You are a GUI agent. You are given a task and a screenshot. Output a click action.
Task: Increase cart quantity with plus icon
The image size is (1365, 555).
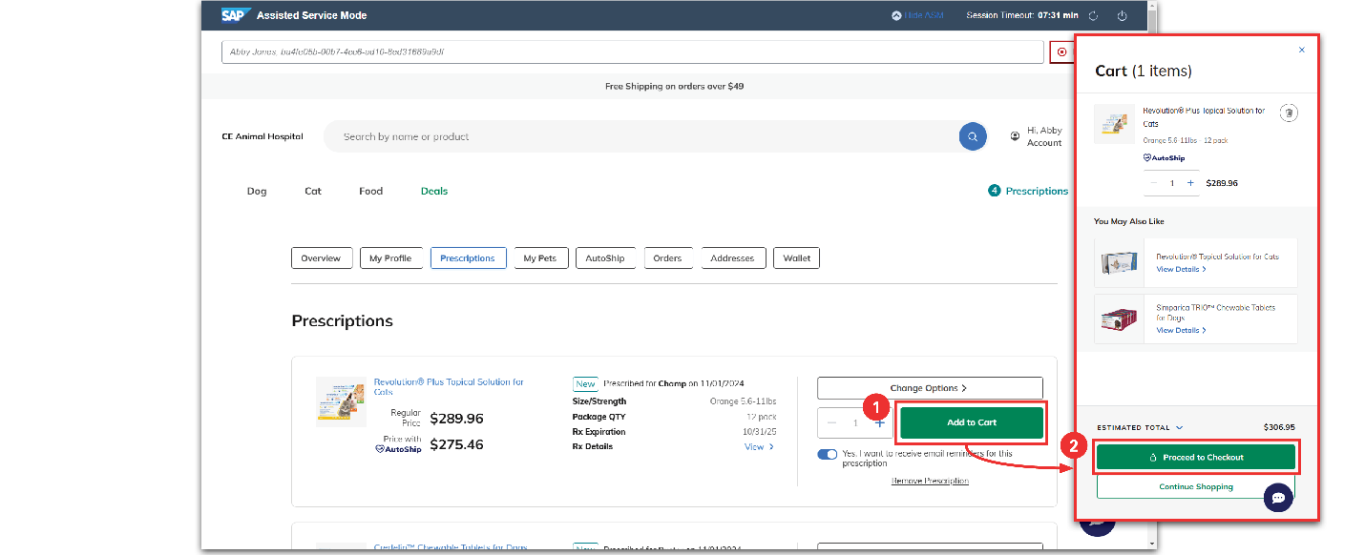[1190, 183]
